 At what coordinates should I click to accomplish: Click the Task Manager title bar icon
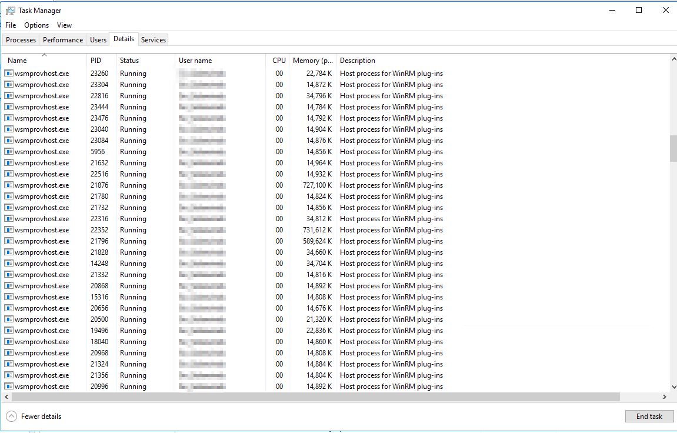pyautogui.click(x=11, y=11)
